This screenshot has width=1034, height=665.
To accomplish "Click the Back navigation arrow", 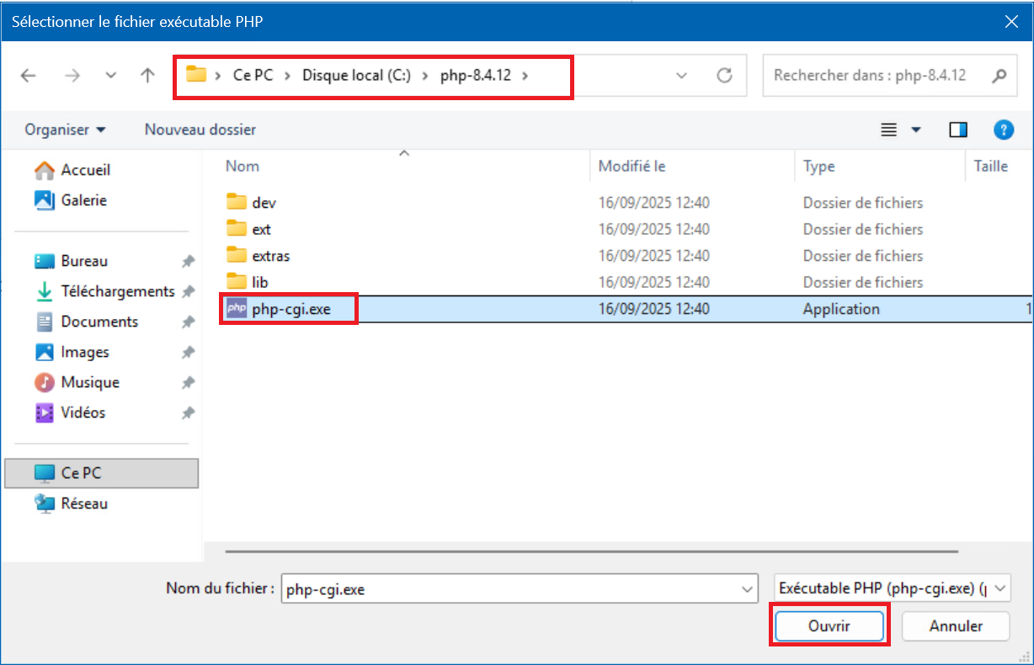I will coord(29,76).
